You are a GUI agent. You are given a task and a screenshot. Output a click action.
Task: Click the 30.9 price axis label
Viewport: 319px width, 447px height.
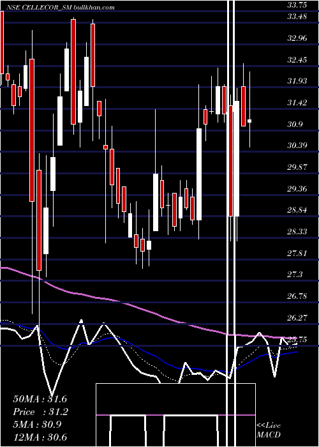point(295,125)
